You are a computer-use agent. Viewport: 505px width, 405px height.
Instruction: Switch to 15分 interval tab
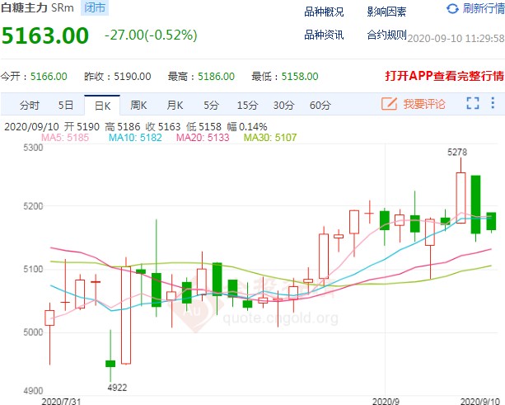coord(247,105)
